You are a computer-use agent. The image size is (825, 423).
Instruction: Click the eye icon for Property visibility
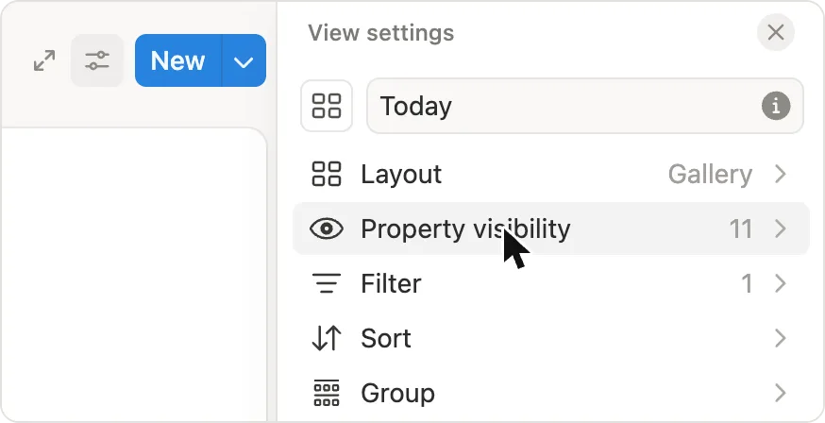coord(327,228)
